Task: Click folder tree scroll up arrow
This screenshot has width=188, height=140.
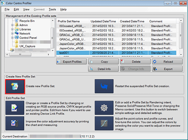Action: [x=53, y=20]
